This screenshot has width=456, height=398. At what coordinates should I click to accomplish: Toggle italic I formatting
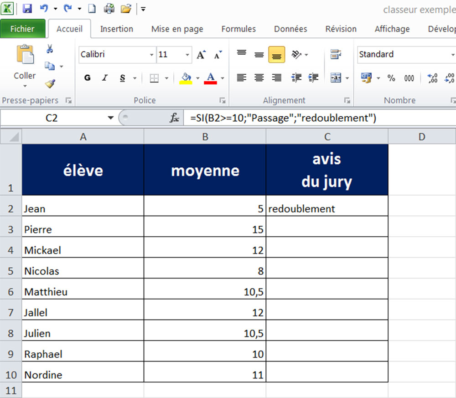(x=105, y=78)
